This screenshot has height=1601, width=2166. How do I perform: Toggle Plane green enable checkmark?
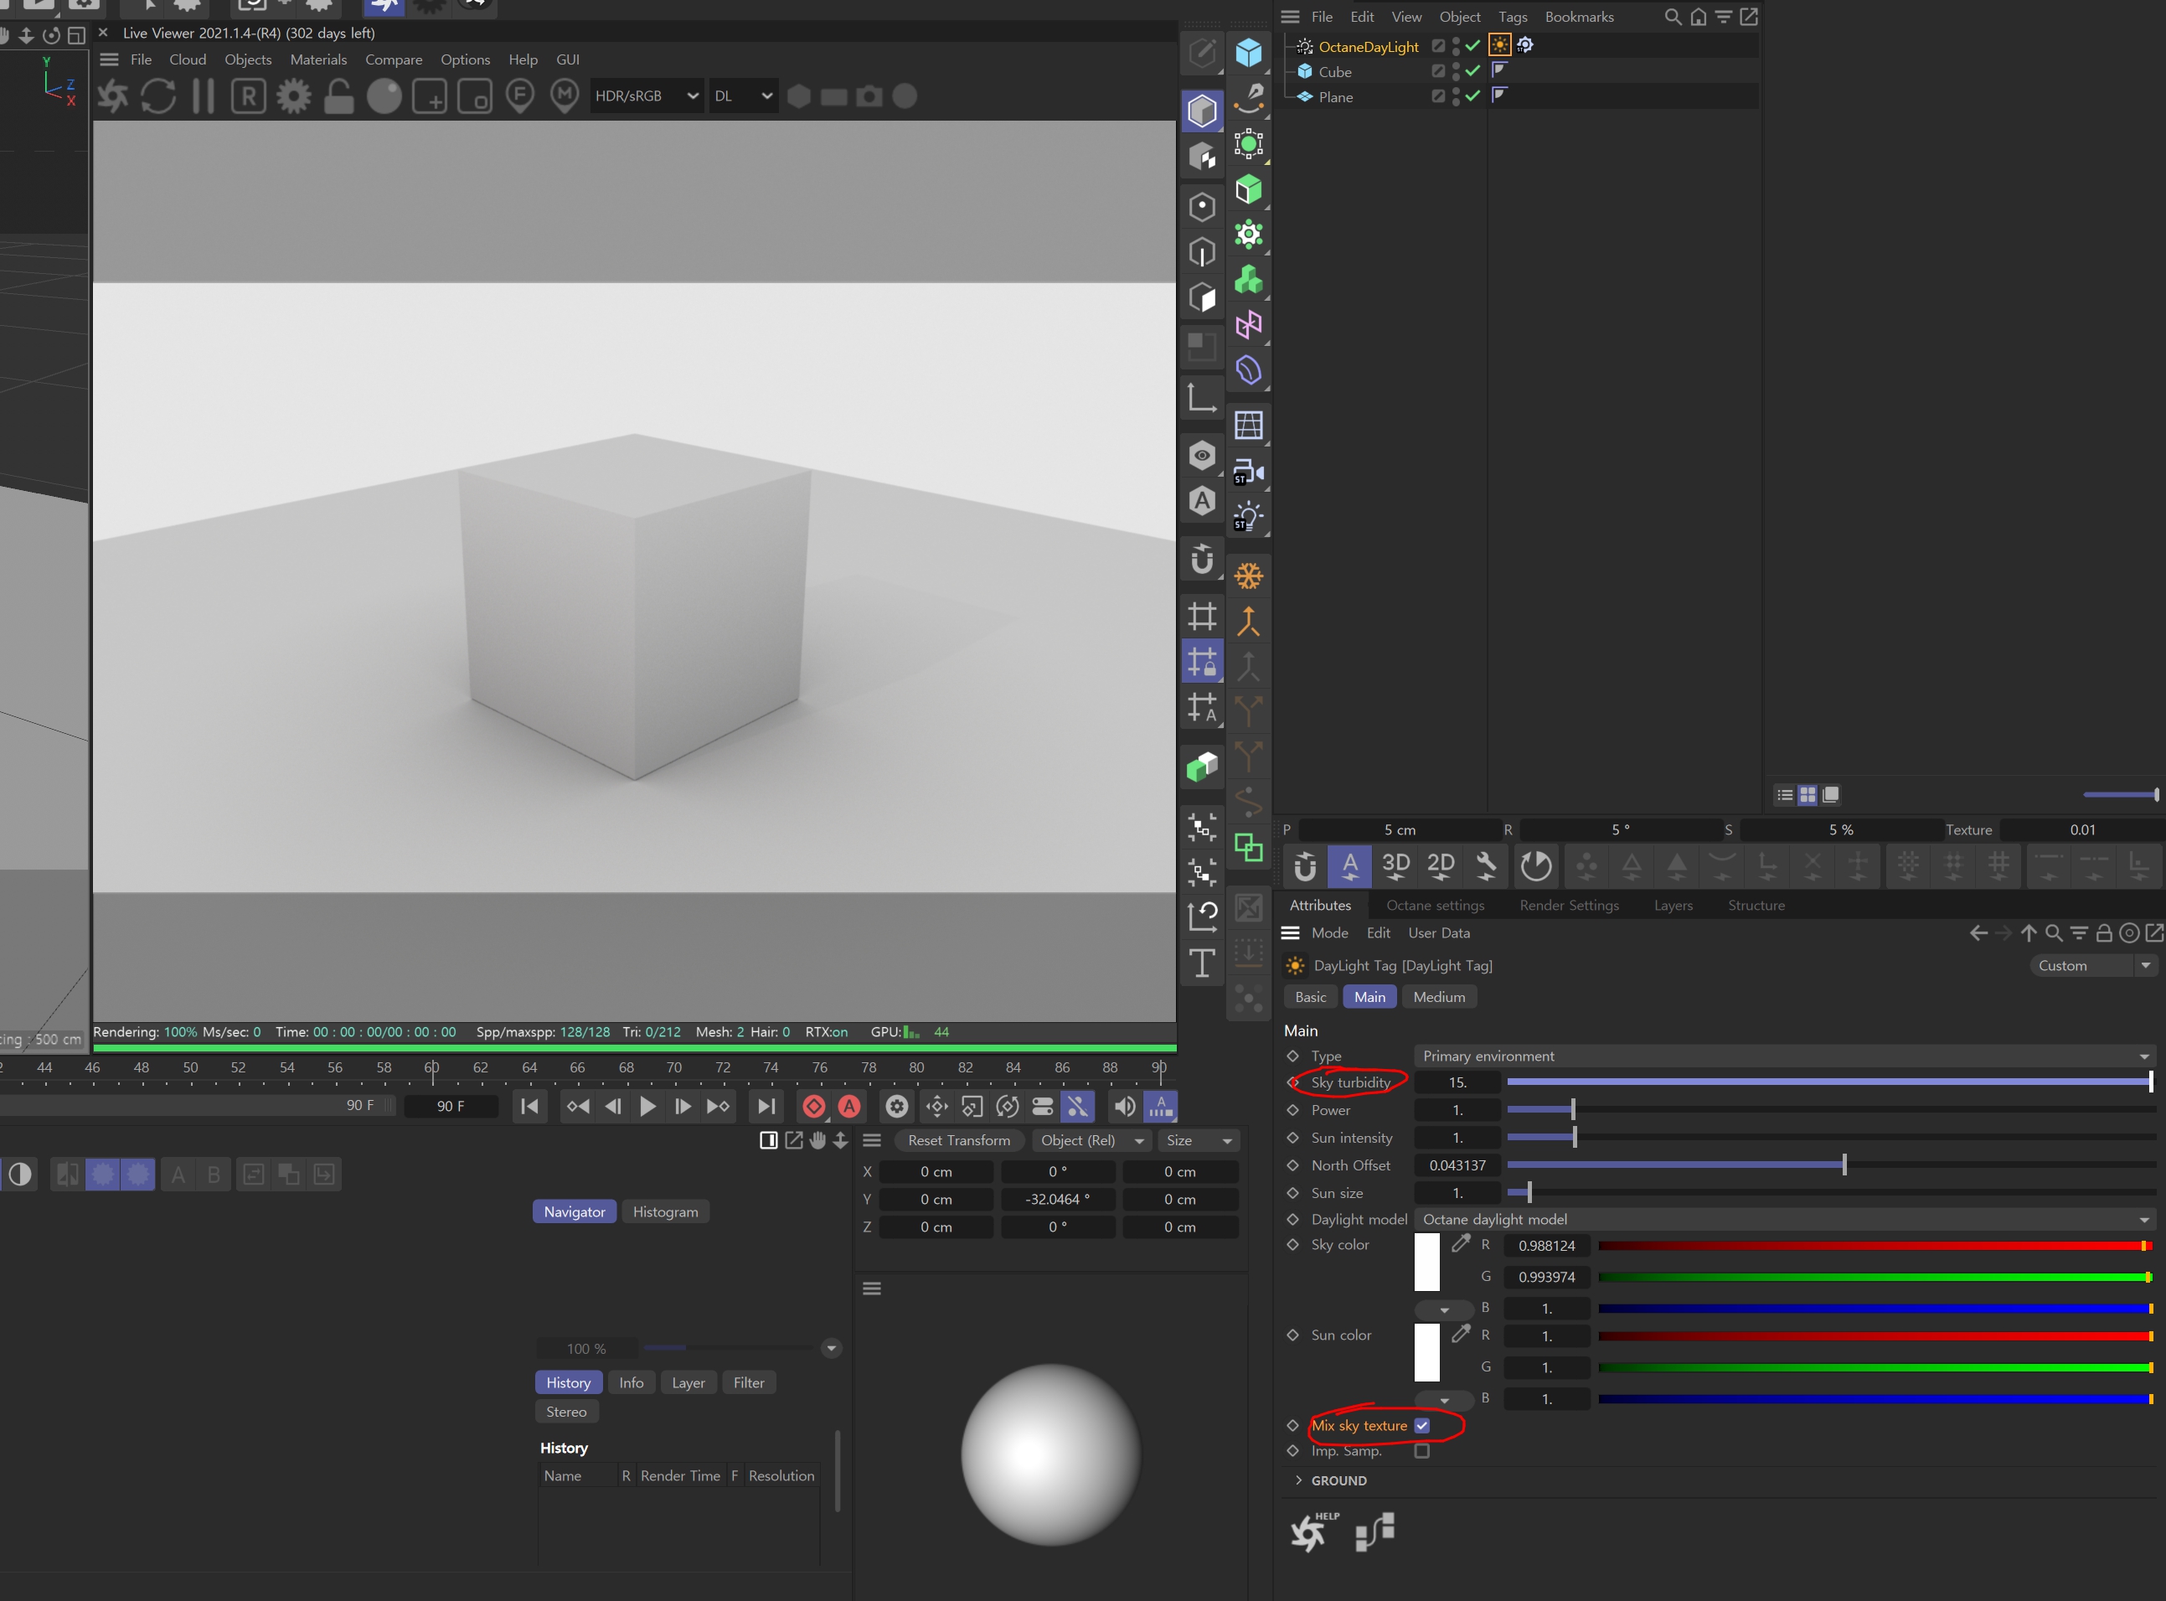click(1472, 96)
